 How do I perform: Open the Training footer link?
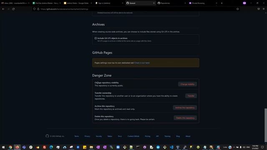click(x=167, y=136)
